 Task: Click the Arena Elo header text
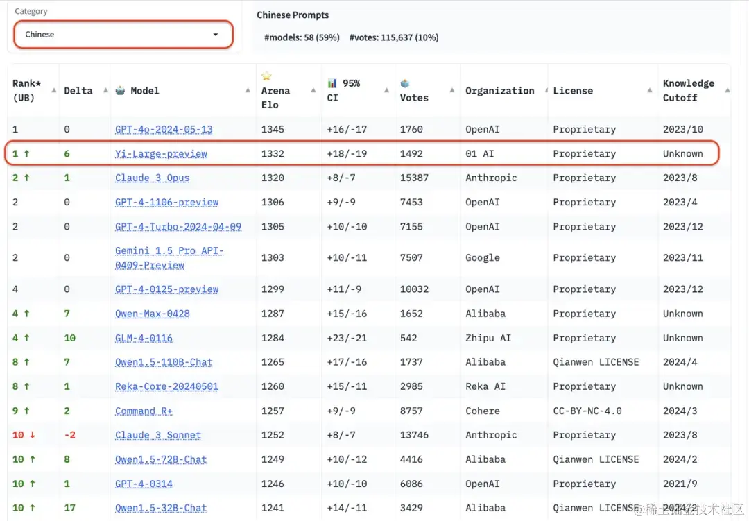click(x=275, y=98)
